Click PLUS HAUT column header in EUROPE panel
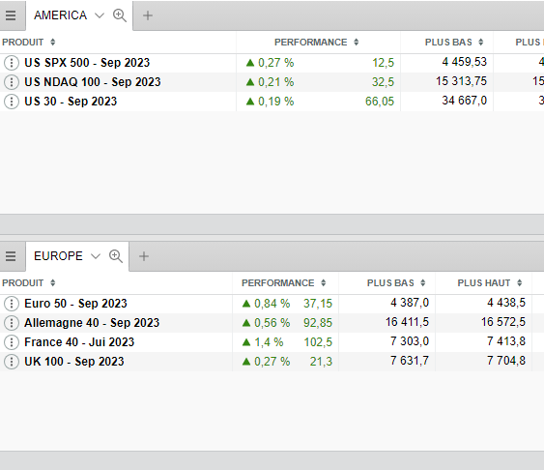The height and width of the screenshot is (470, 544). pos(484,283)
